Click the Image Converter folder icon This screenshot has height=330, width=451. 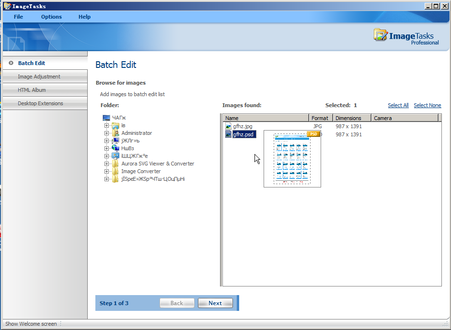pos(116,171)
